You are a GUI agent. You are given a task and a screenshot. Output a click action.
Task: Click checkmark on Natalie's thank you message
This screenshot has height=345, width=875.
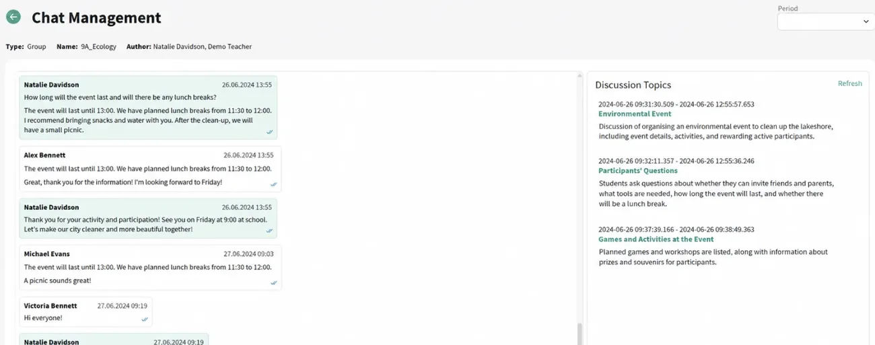coord(269,231)
